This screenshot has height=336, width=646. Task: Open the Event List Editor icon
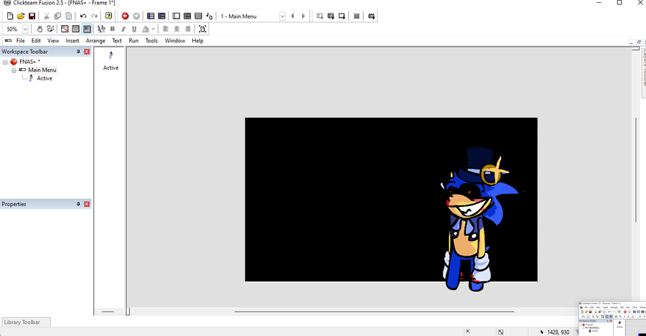tap(198, 16)
